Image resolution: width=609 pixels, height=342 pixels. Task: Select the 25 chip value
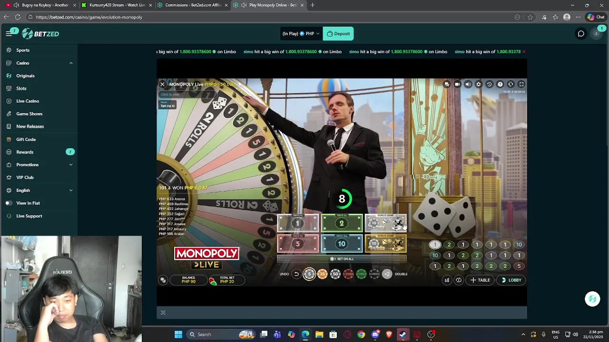(322, 274)
